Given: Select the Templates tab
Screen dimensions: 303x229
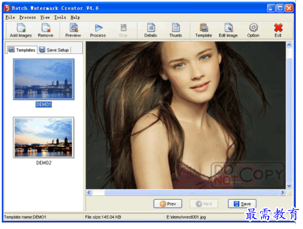Looking at the screenshot, I should [x=22, y=50].
